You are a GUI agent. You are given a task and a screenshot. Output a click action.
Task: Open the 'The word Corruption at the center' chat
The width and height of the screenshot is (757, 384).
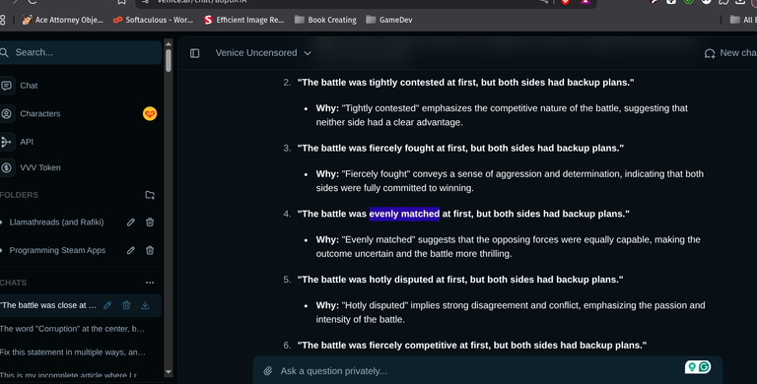coord(72,329)
